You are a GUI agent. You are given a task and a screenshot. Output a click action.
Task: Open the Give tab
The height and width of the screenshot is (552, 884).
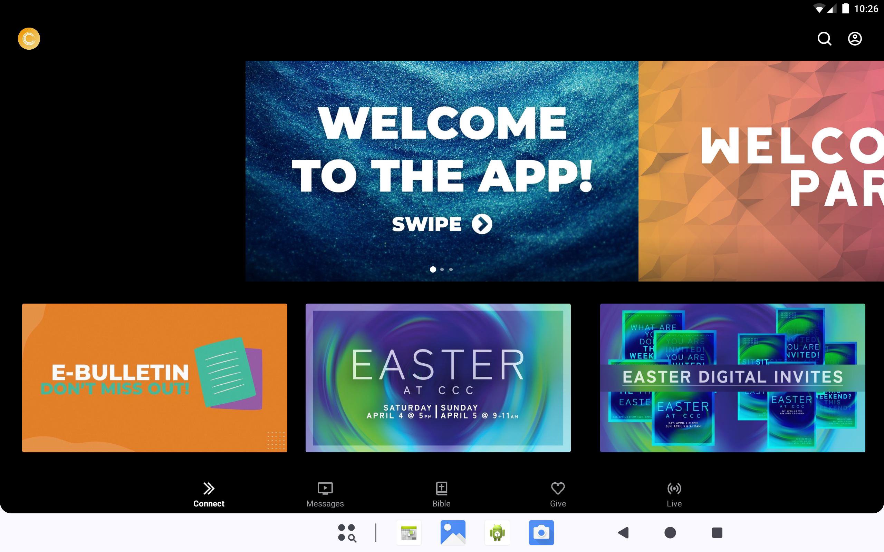[x=558, y=494]
